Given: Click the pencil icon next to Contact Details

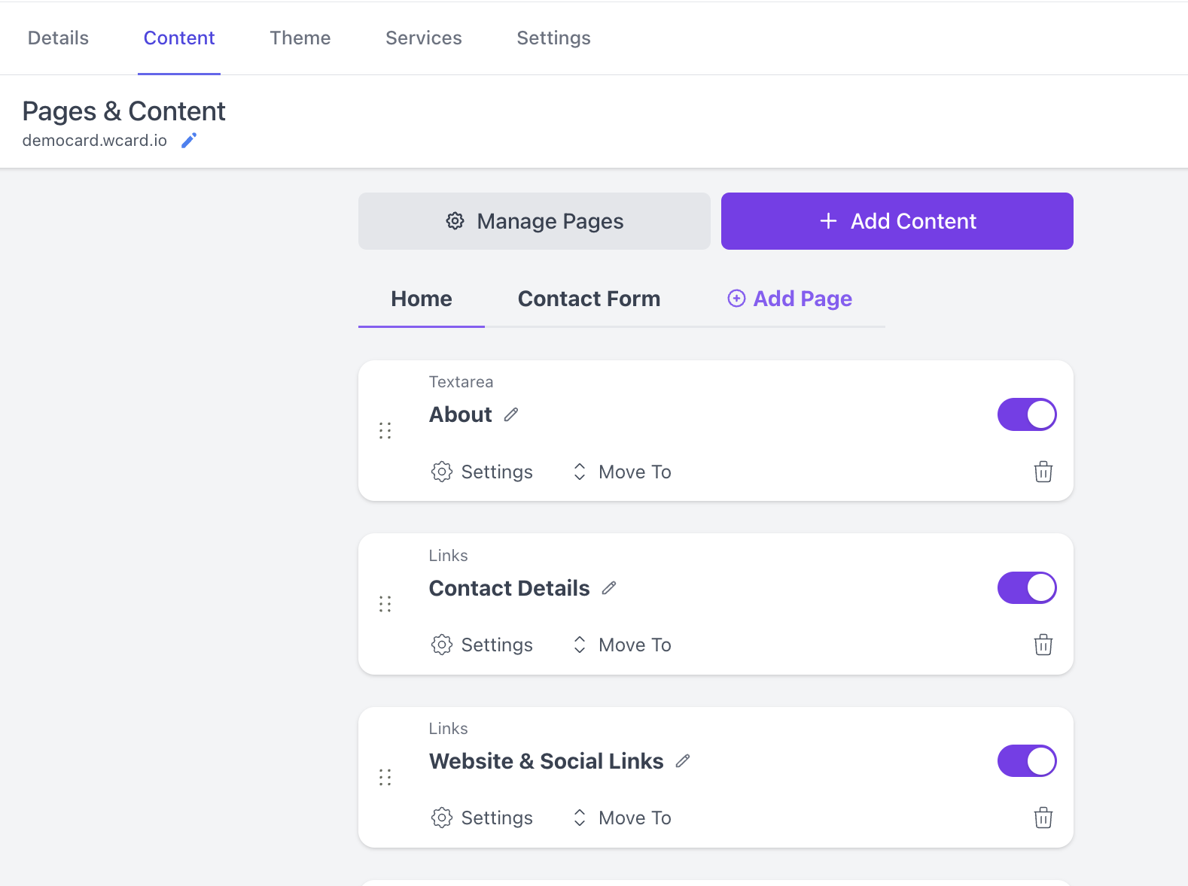Looking at the screenshot, I should (609, 588).
